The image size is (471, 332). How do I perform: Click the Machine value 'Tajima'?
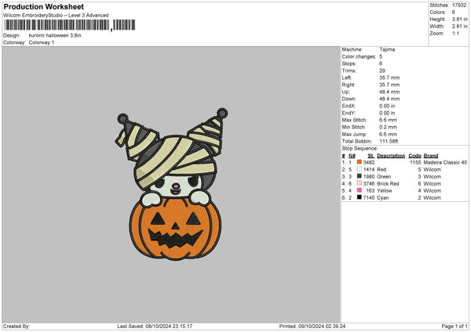coord(387,49)
